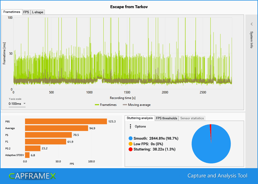The image size is (258, 184).
Task: Click the Escape from Tarkov title
Action: [x=129, y=7]
